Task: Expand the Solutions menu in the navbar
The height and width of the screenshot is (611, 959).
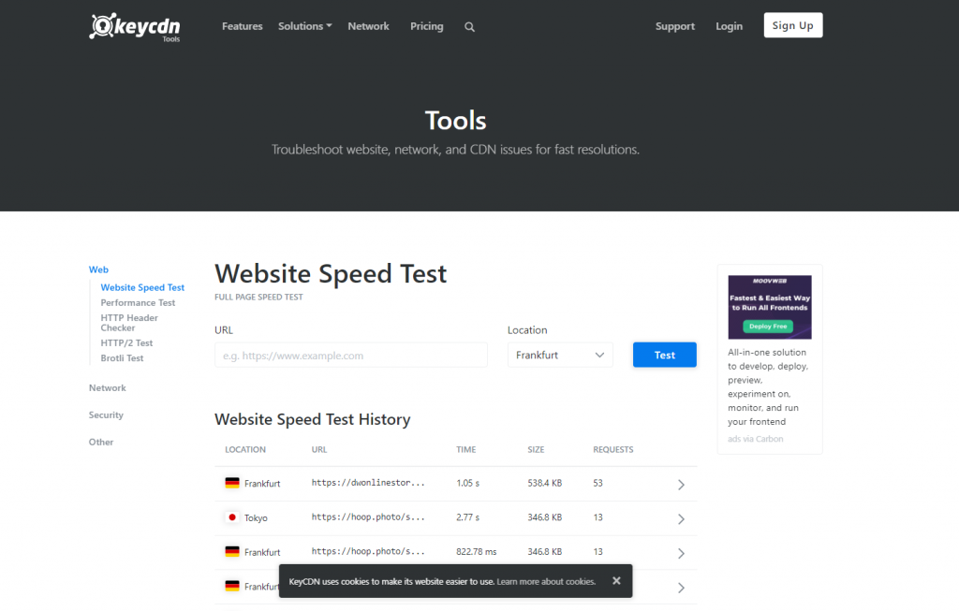Action: tap(304, 26)
